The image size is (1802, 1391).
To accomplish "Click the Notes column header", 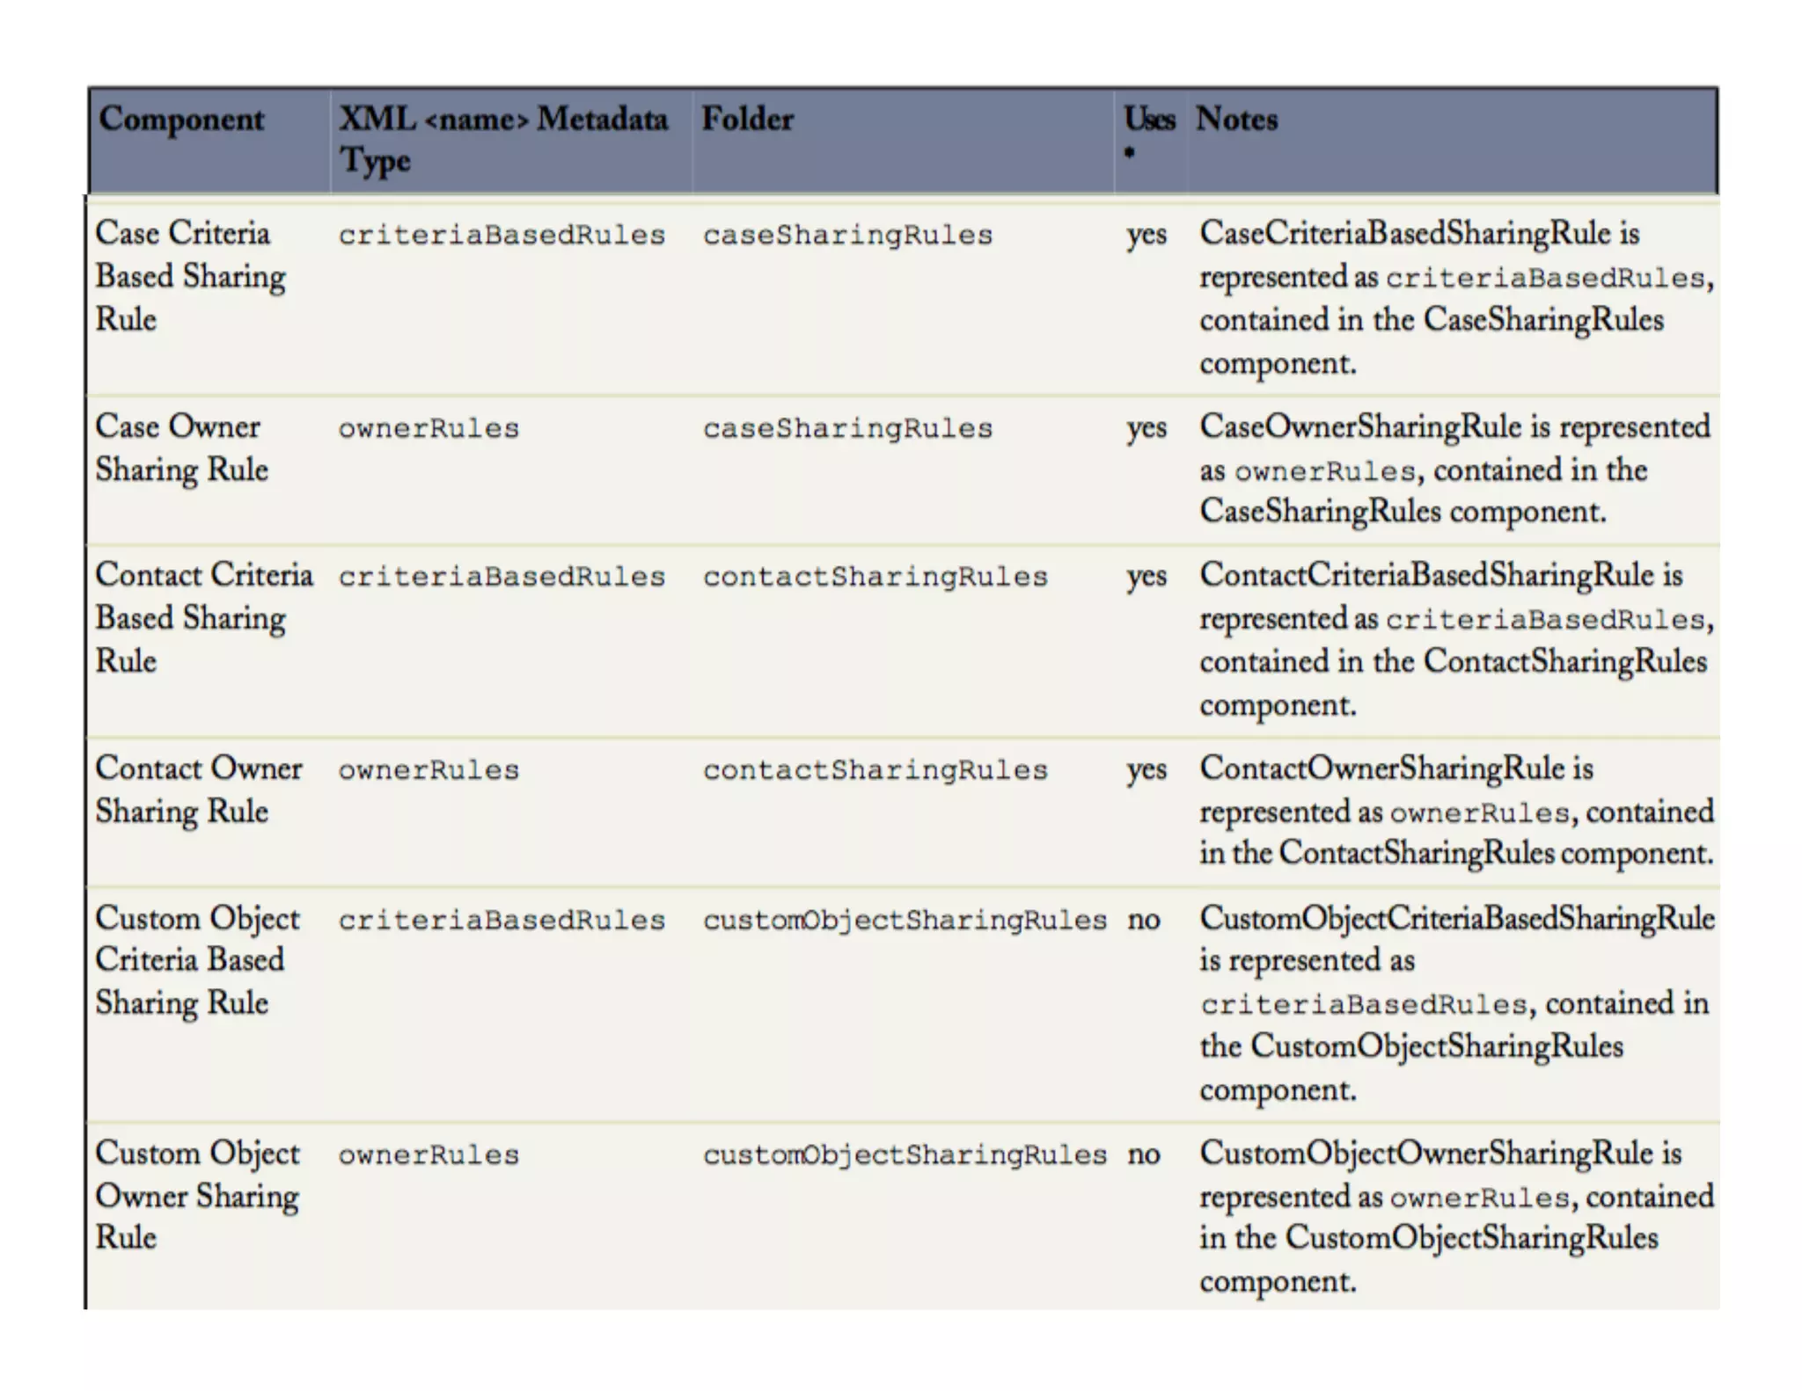I will tap(1236, 120).
